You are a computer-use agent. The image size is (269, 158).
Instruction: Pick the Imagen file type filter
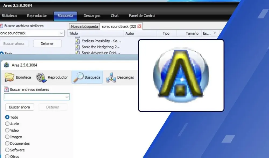[x=7, y=137]
